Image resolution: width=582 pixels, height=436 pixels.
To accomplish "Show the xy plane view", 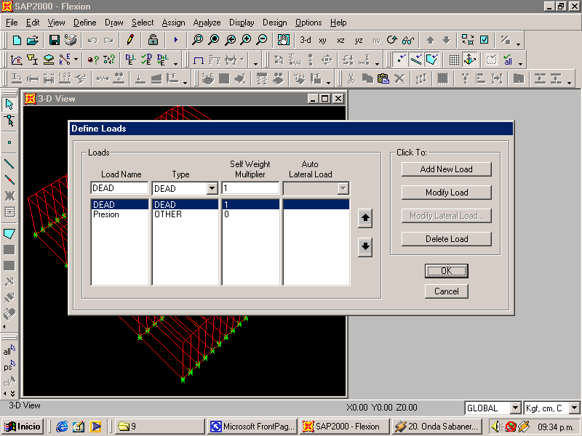I will pos(322,41).
